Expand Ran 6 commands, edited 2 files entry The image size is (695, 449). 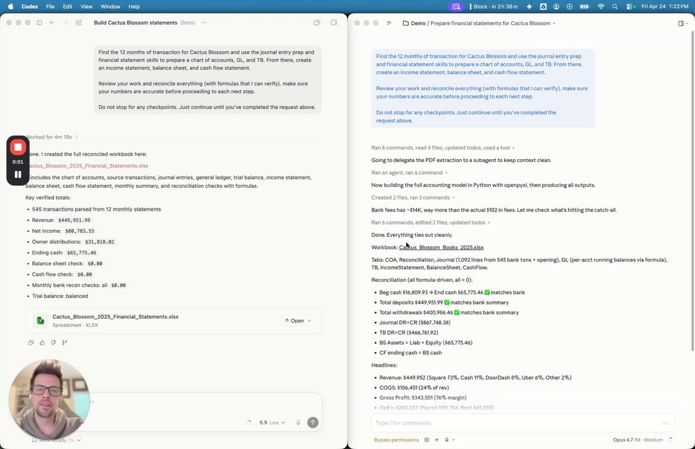[430, 222]
